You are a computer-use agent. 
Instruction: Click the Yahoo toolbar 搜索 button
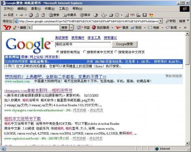tap(65, 28)
